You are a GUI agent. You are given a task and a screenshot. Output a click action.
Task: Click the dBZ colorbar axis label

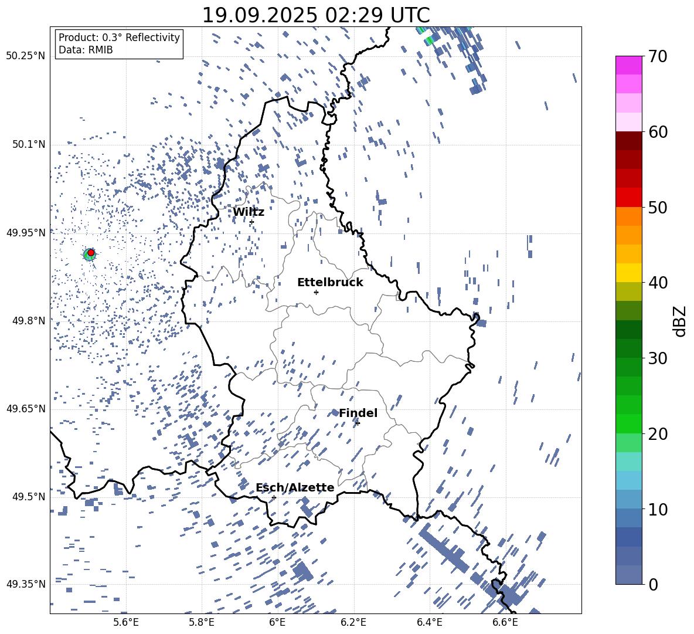680,320
